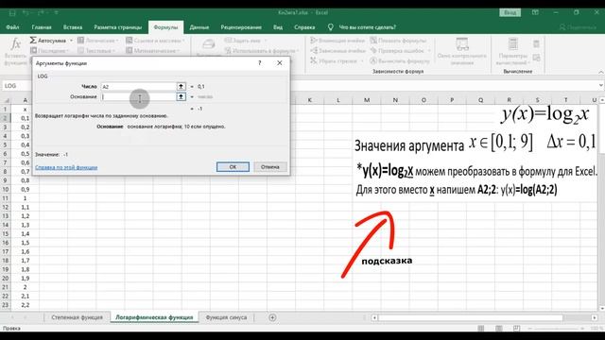Click the Undo icon in quick access

tap(26, 13)
